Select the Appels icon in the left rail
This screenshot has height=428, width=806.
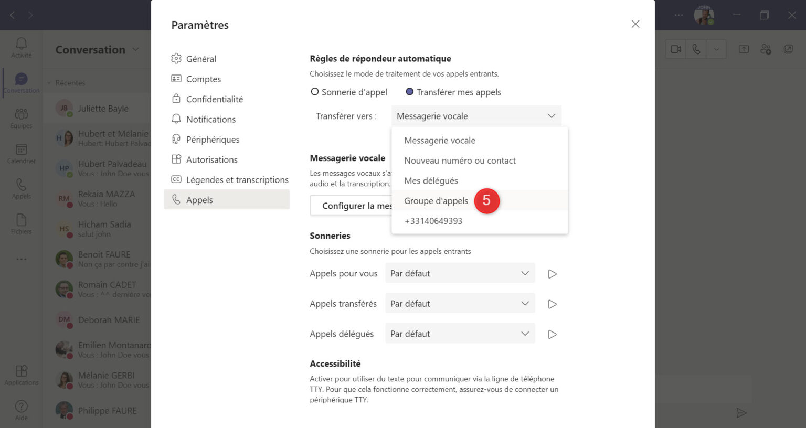point(21,188)
